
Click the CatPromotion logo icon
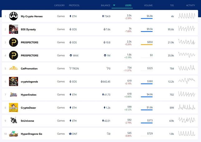(x=13, y=68)
